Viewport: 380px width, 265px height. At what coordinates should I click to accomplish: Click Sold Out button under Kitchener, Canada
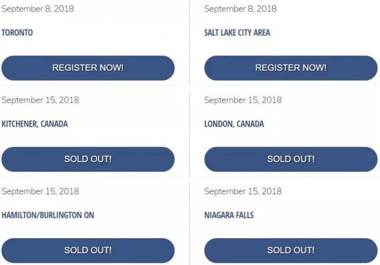pos(88,159)
